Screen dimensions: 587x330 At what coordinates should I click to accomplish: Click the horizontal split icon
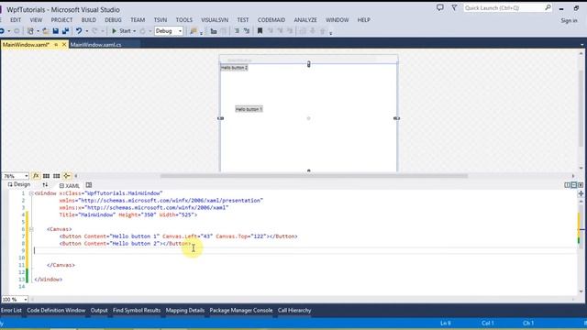pos(573,185)
